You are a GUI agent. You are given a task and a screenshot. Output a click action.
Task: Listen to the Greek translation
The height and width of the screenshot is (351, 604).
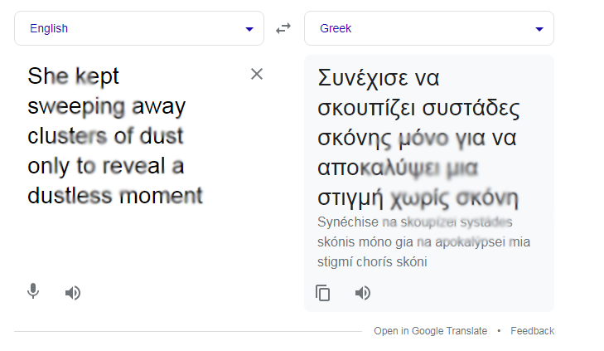[x=363, y=292]
